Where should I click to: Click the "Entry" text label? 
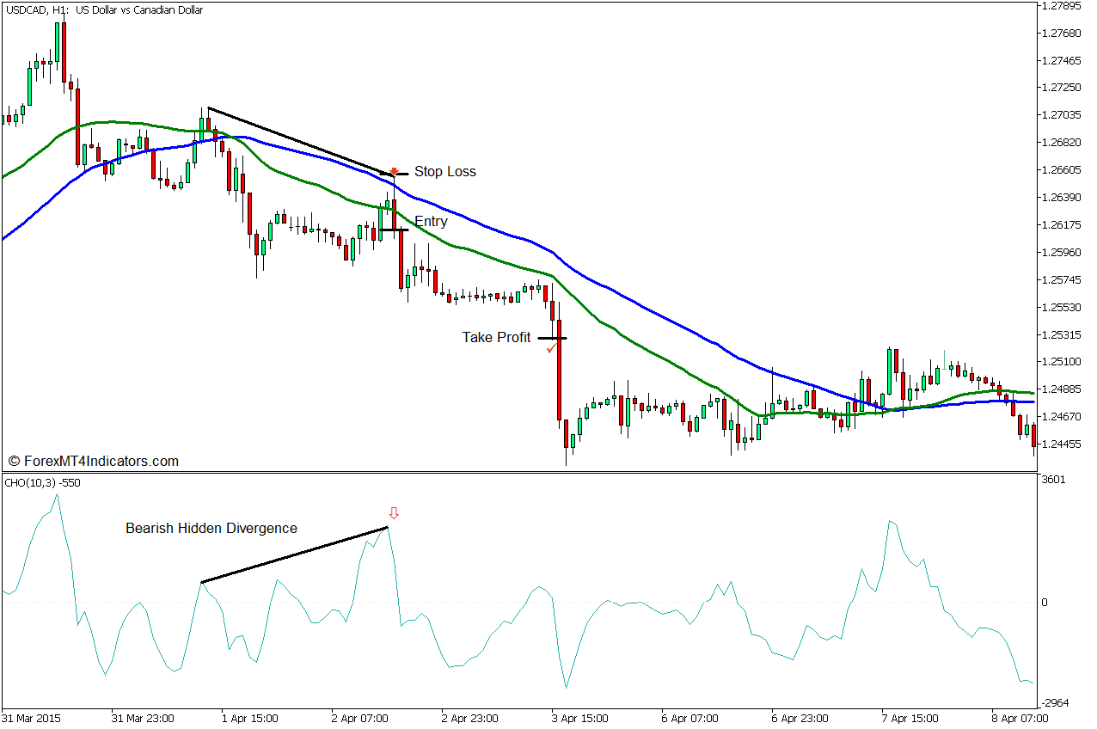pos(431,222)
